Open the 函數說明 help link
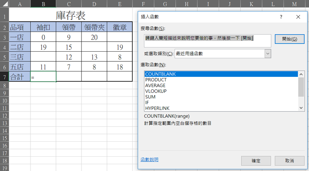The height and width of the screenshot is (171, 309). click(x=149, y=159)
